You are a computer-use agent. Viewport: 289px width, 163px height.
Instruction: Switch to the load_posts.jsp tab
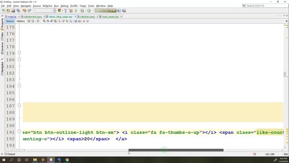[110, 17]
